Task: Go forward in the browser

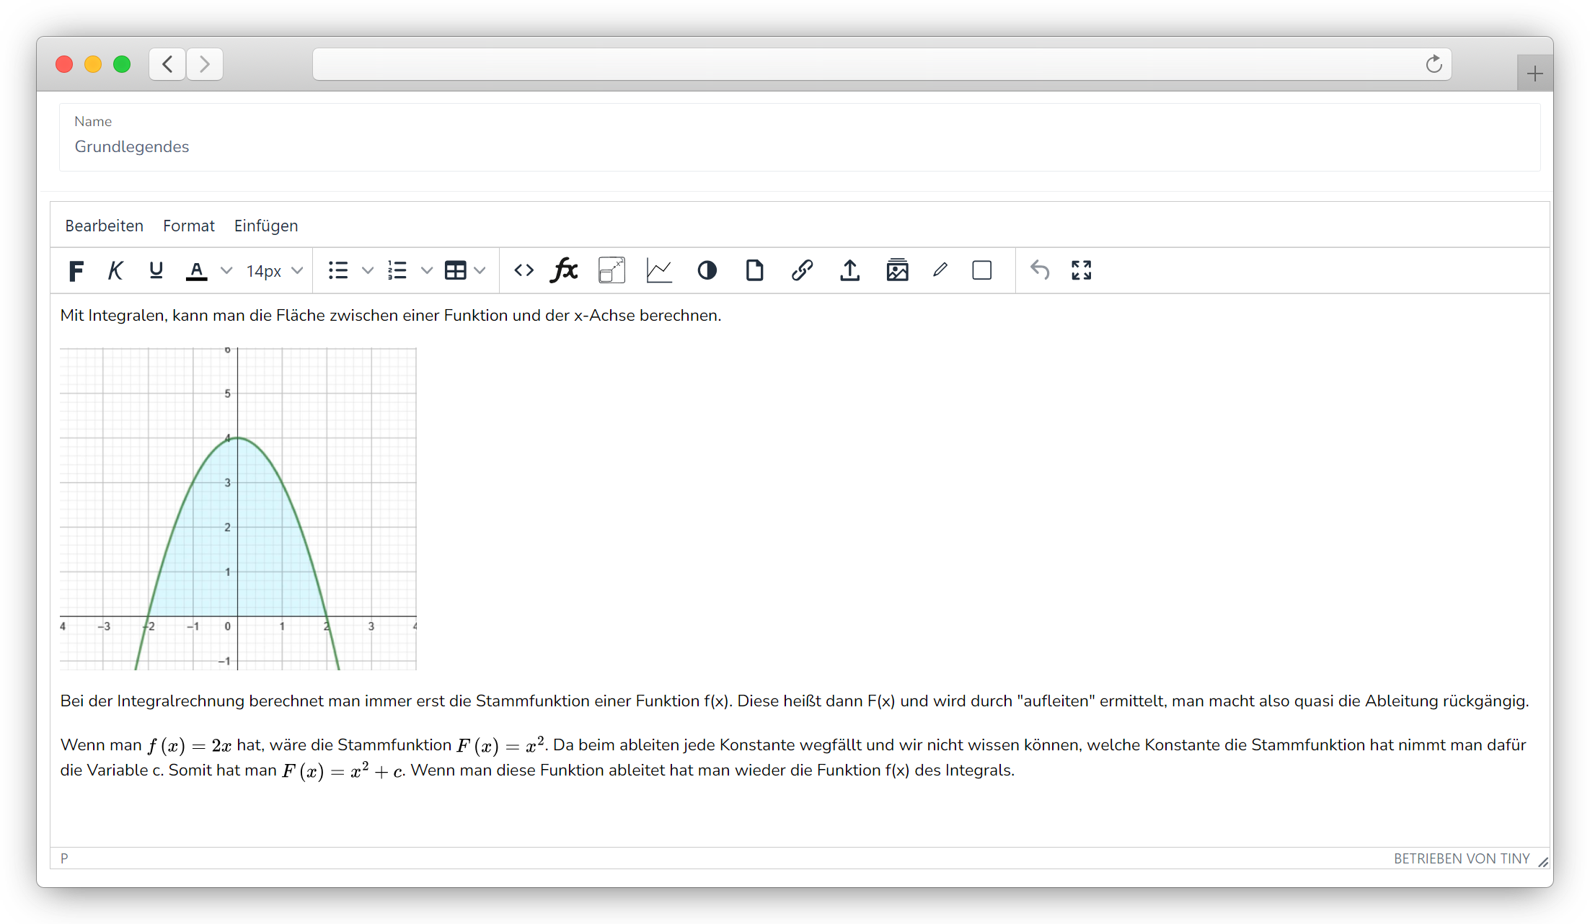Action: coord(205,64)
